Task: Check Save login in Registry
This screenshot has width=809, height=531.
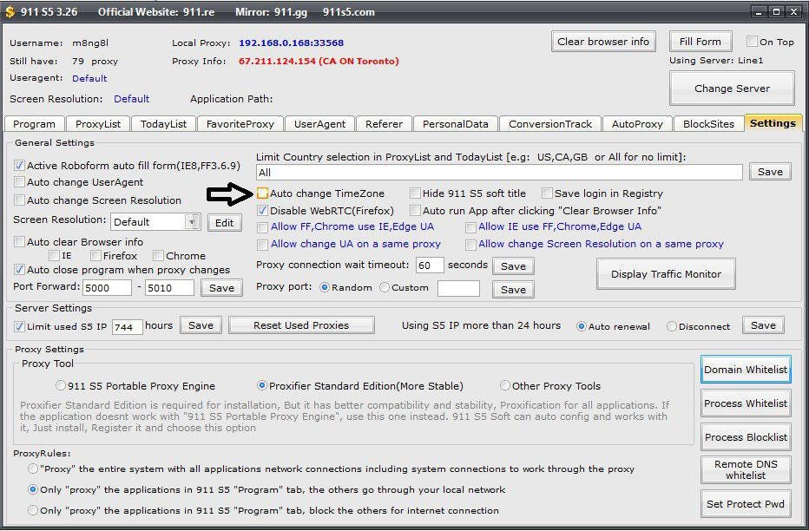Action: pos(548,193)
